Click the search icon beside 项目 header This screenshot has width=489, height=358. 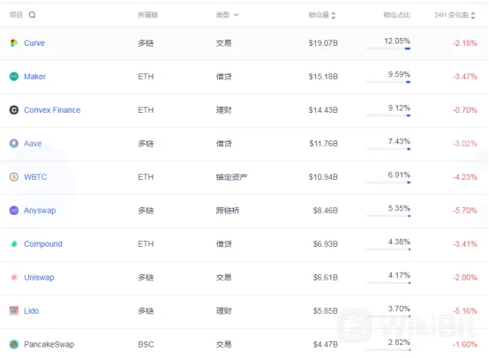coord(32,15)
